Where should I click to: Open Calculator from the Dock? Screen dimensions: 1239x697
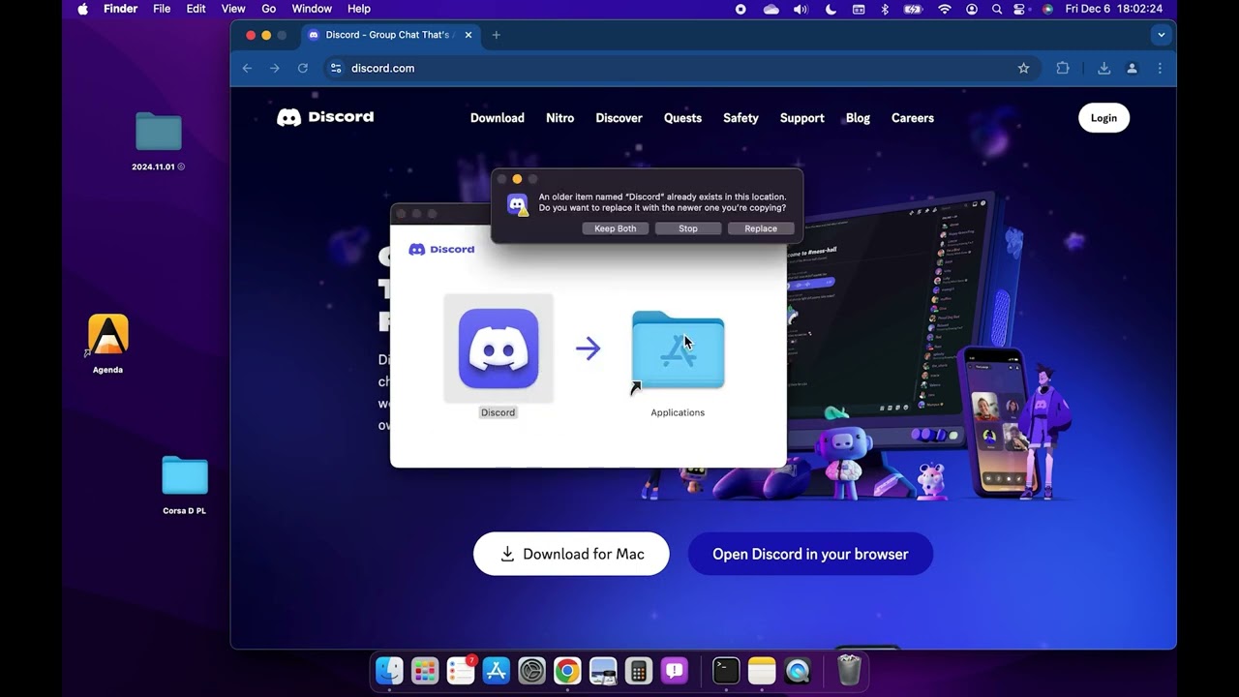click(639, 670)
